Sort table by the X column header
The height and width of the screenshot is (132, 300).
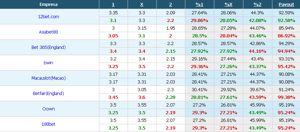tap(142, 5)
